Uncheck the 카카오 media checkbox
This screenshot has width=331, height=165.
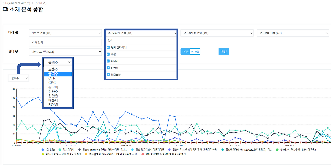pyautogui.click(x=108, y=67)
